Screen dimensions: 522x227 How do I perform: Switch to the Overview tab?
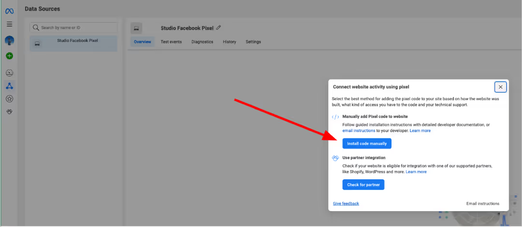(143, 42)
